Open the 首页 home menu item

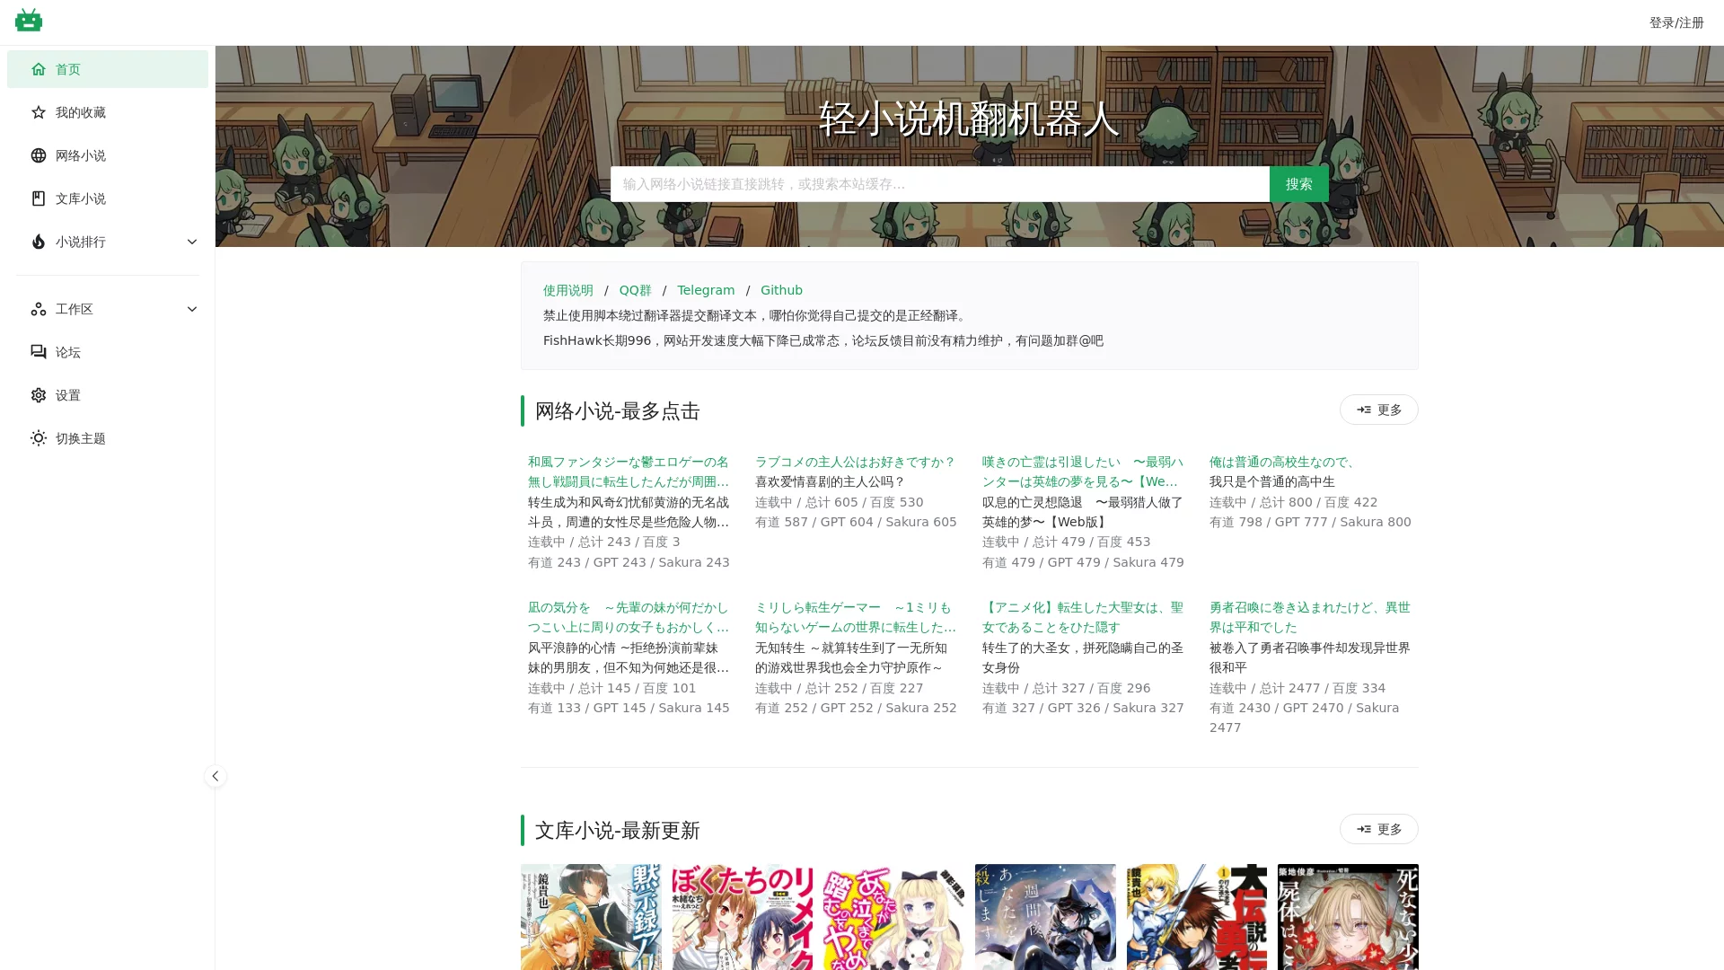tap(107, 69)
